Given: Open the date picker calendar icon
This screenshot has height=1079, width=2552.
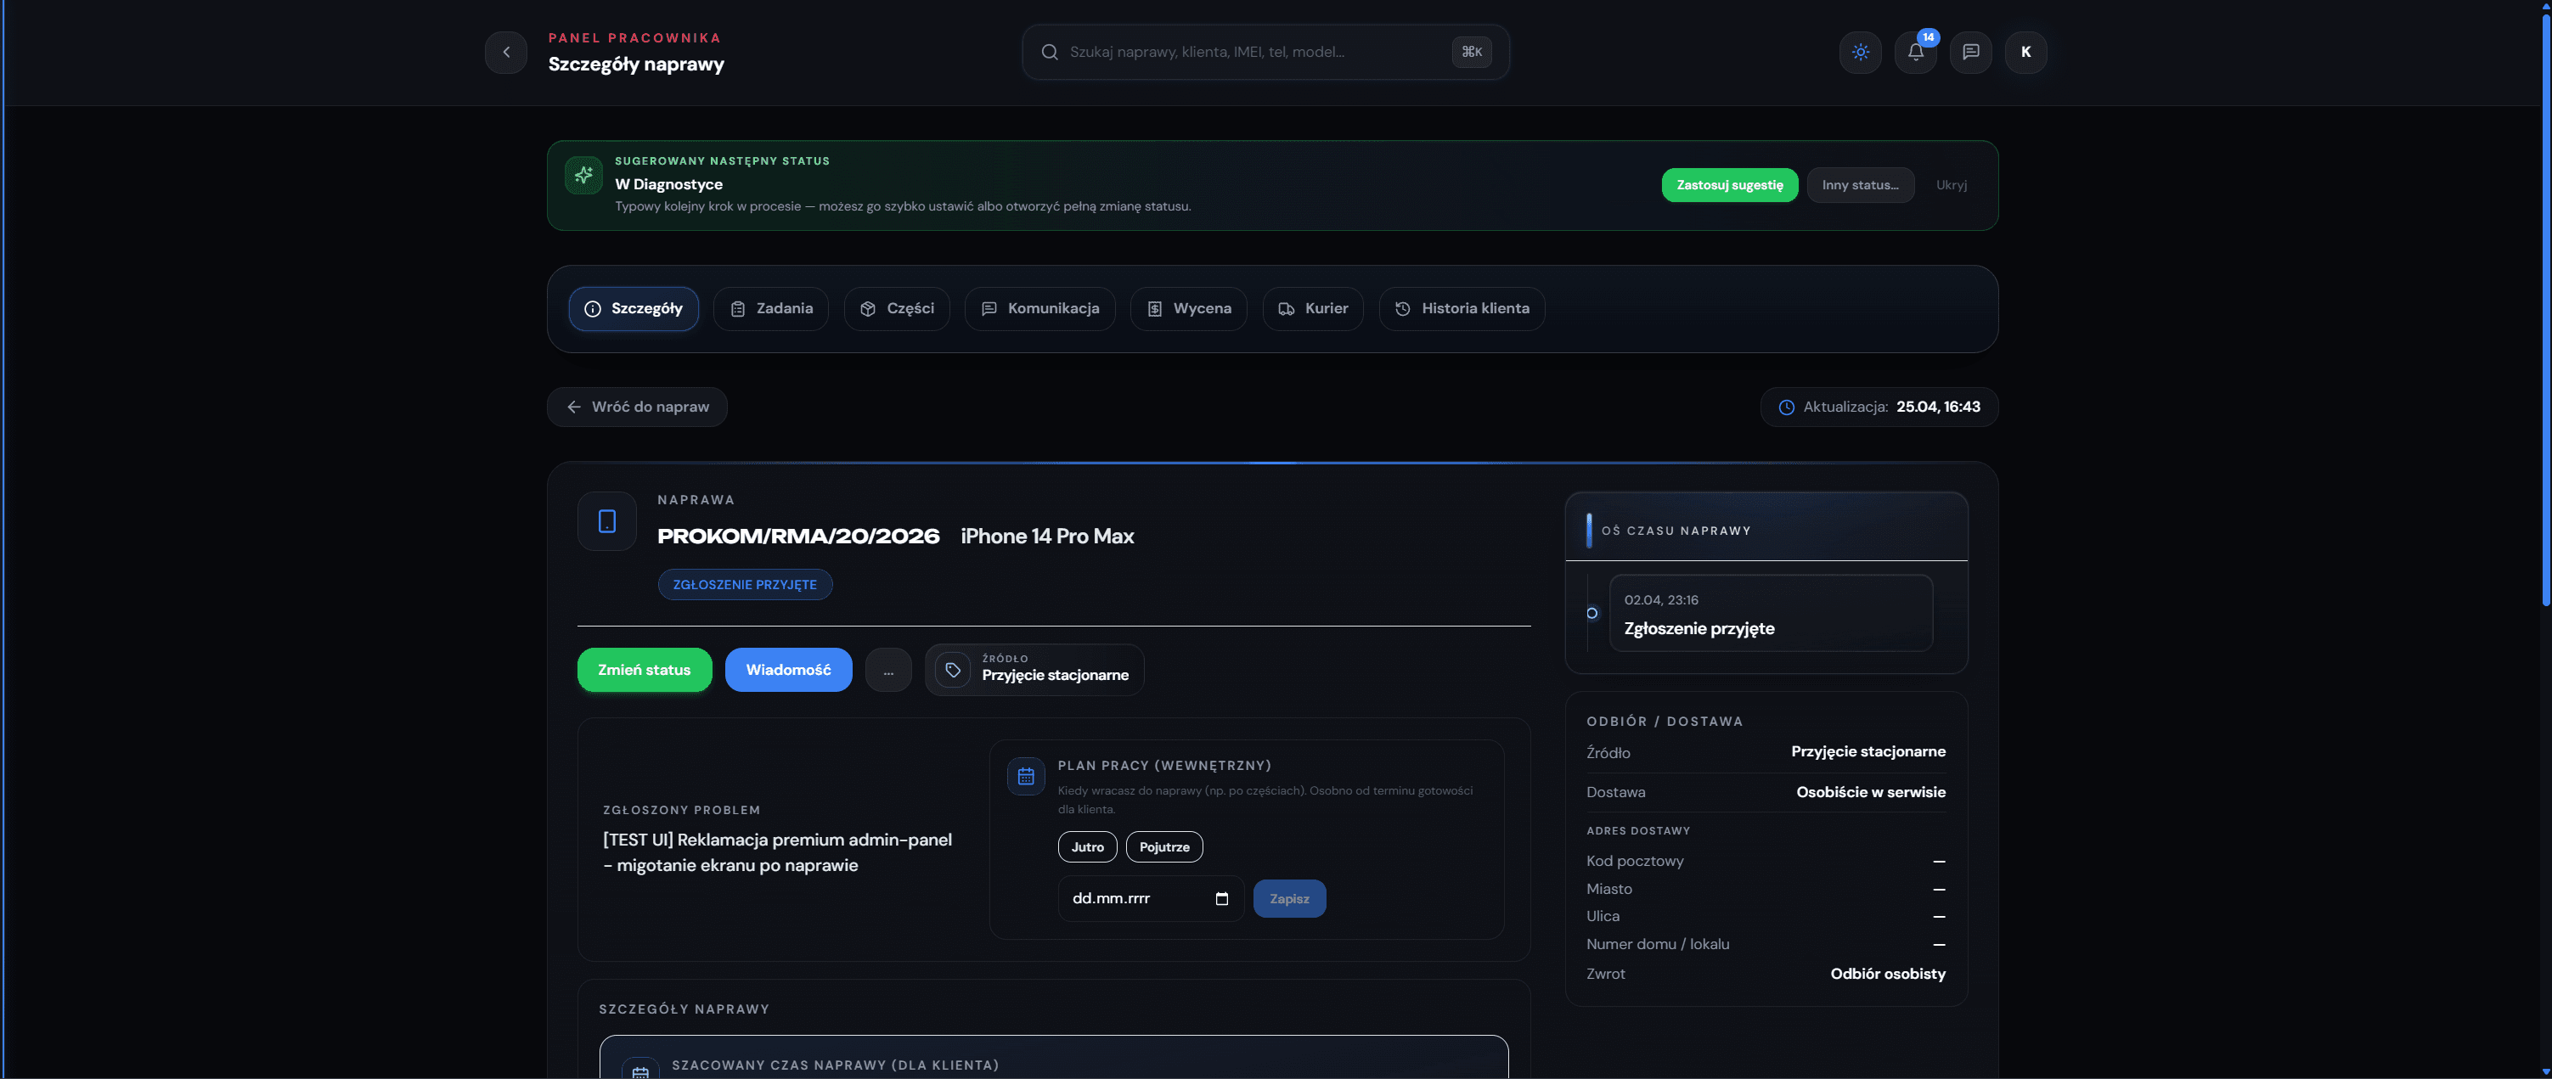Looking at the screenshot, I should [1221, 899].
